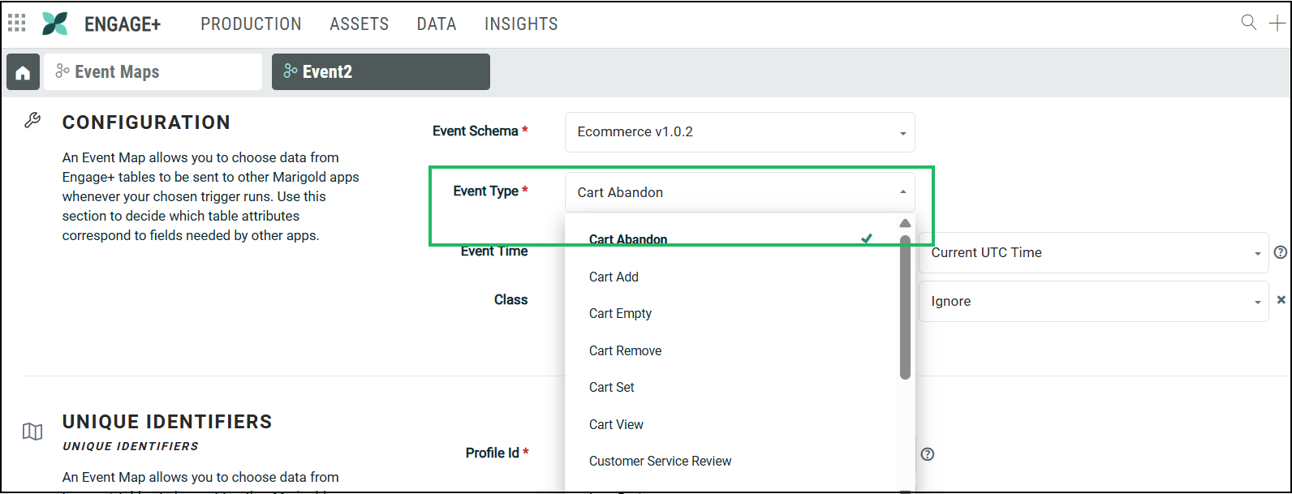Image resolution: width=1292 pixels, height=494 pixels.
Task: Click the scroll up arrow in list
Action: (905, 223)
